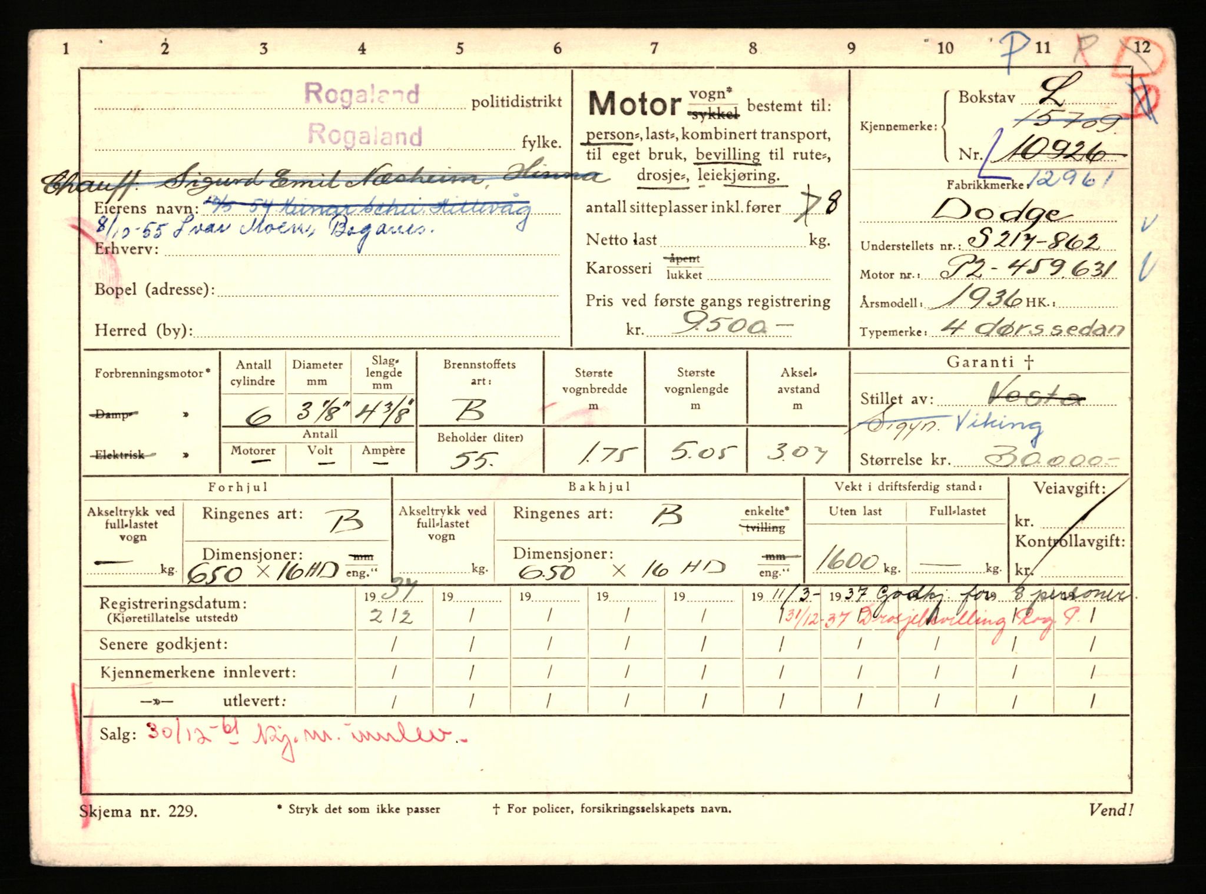Click the Forhjul heading
Screen dimensions: 1206x894
pyautogui.click(x=237, y=487)
